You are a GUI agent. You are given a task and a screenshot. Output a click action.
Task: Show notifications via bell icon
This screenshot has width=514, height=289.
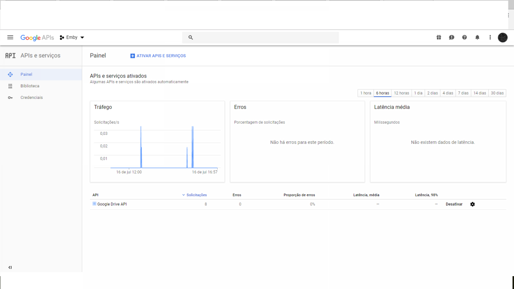click(477, 38)
